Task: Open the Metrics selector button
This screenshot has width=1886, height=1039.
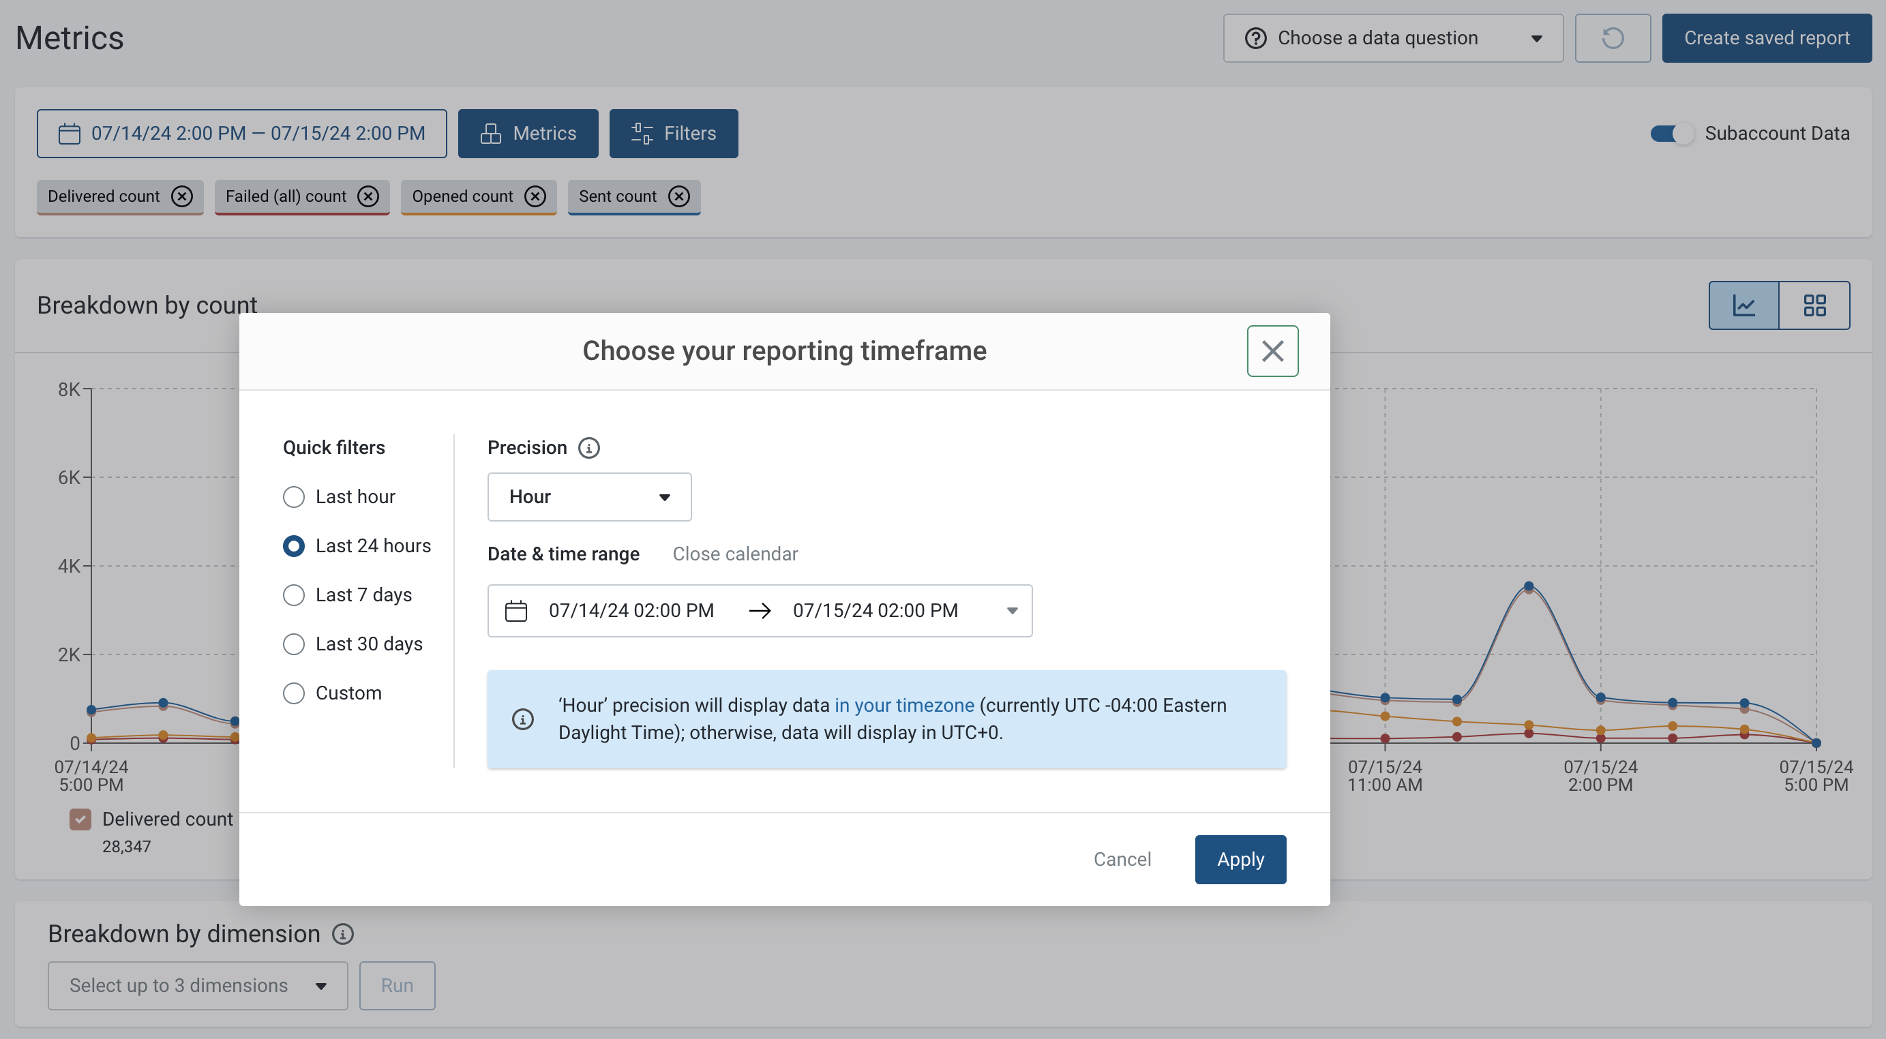Action: (528, 133)
